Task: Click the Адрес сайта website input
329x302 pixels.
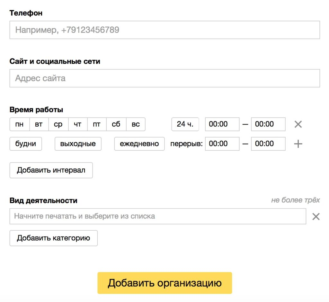Action: click(164, 78)
